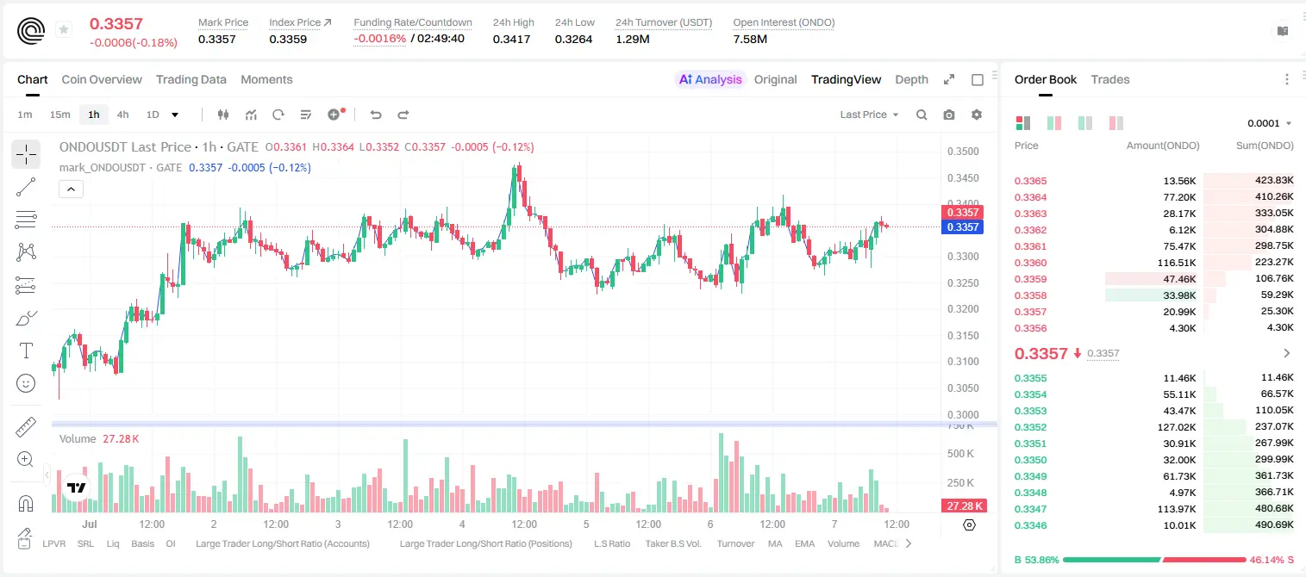Switch the chart to Depth view

(x=911, y=79)
